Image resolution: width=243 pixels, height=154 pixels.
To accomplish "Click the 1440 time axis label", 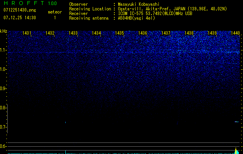I will click(x=235, y=33).
